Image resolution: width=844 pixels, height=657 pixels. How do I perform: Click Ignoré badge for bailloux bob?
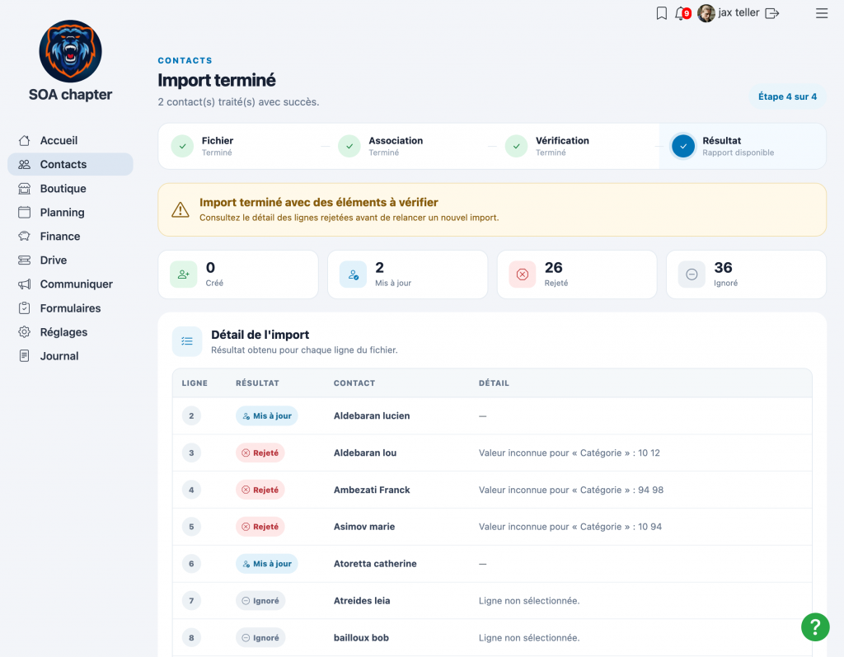tap(260, 637)
